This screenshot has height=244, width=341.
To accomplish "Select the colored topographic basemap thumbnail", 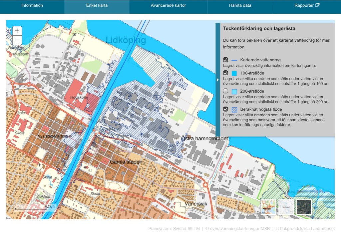I will click(268, 207).
